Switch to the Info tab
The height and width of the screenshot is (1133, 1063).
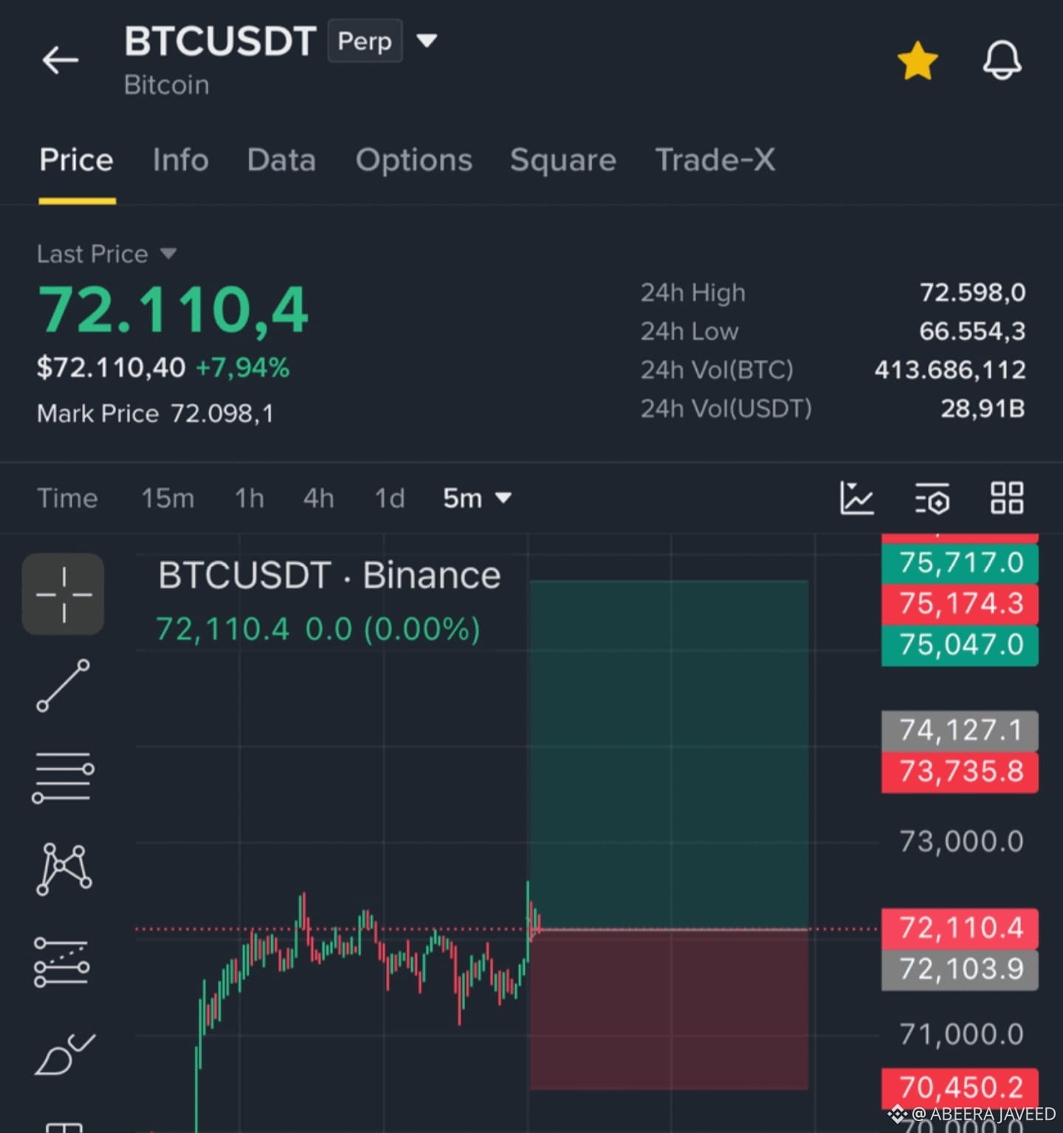180,160
